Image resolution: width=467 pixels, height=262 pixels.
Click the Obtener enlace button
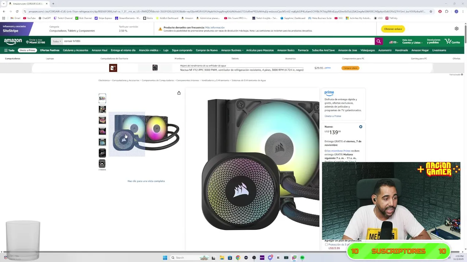393,29
